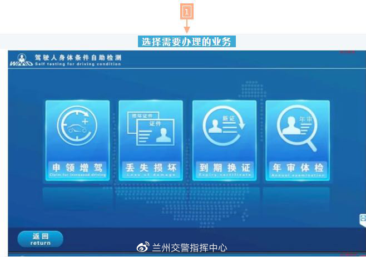Click the orange downward arrow below step 1
Screen dimensions: 366x257
click(187, 27)
